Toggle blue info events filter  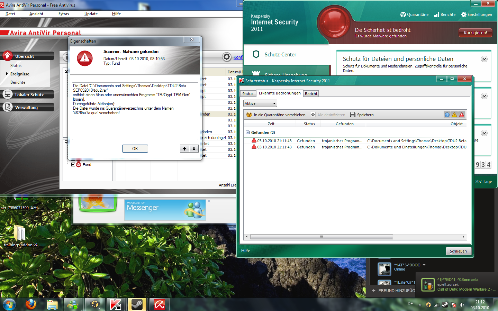click(x=447, y=115)
